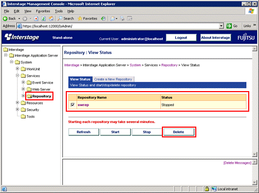
Task: Collapse the Services tree node
Action: click(x=17, y=76)
